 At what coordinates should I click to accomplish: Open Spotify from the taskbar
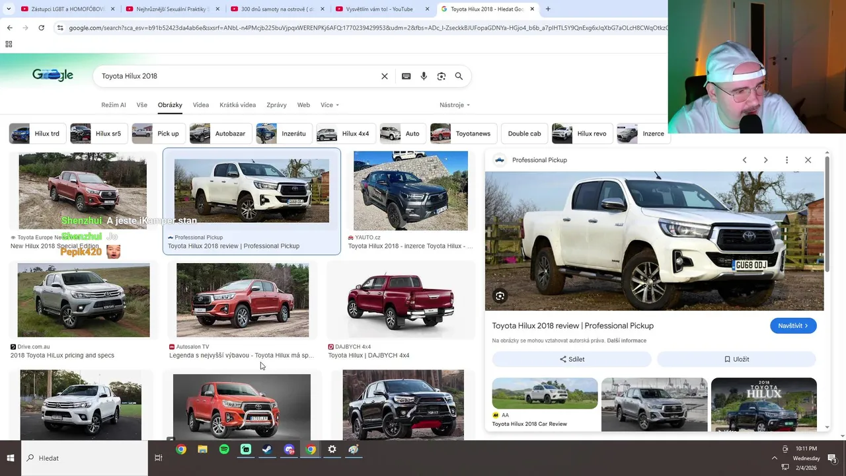point(224,450)
